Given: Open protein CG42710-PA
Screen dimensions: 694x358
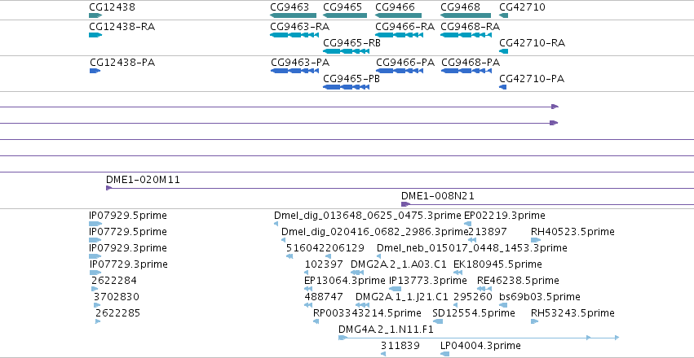Looking at the screenshot, I should point(532,80).
